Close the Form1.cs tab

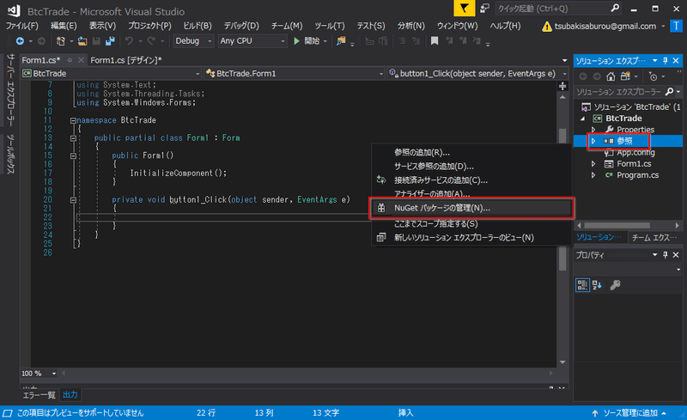tap(81, 60)
